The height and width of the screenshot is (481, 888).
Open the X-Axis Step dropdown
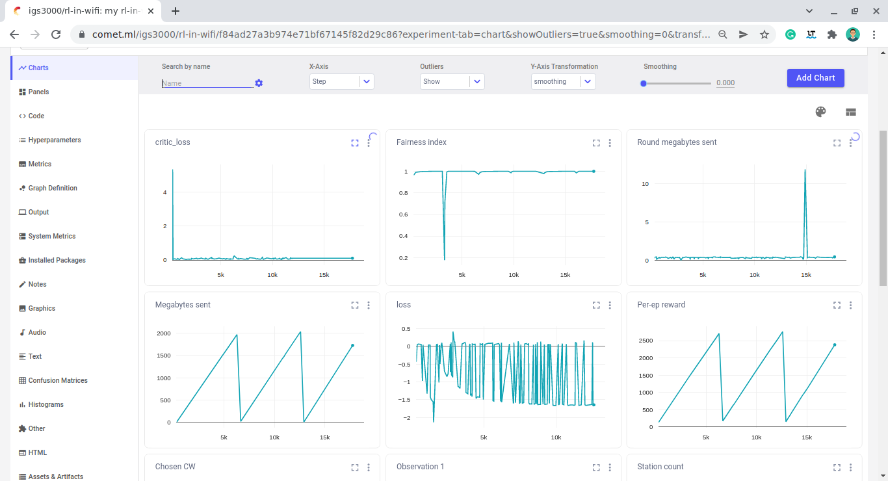coord(342,81)
